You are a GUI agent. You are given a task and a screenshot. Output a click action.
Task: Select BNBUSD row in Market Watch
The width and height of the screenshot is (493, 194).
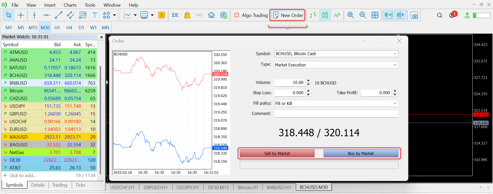49,83
